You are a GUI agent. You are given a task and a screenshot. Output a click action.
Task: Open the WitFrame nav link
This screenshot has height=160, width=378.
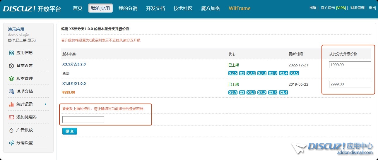coord(240,8)
